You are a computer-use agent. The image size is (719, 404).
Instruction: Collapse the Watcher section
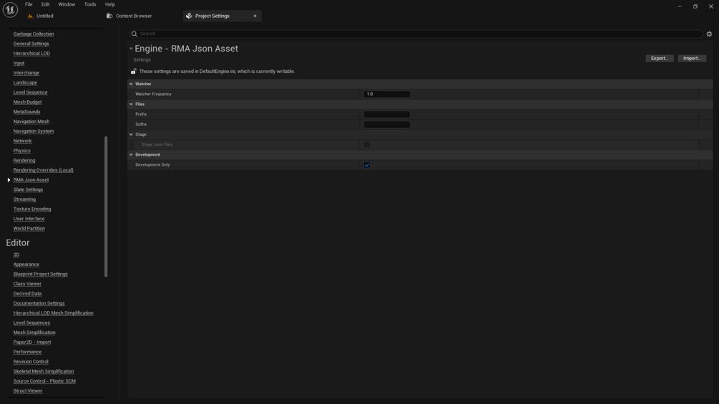[131, 84]
